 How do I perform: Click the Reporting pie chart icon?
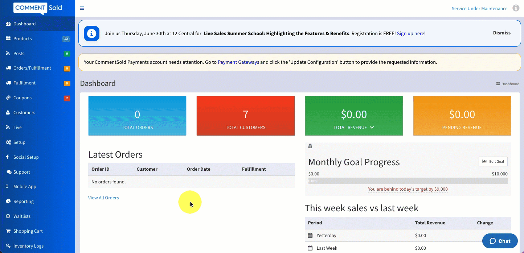[x=8, y=202]
